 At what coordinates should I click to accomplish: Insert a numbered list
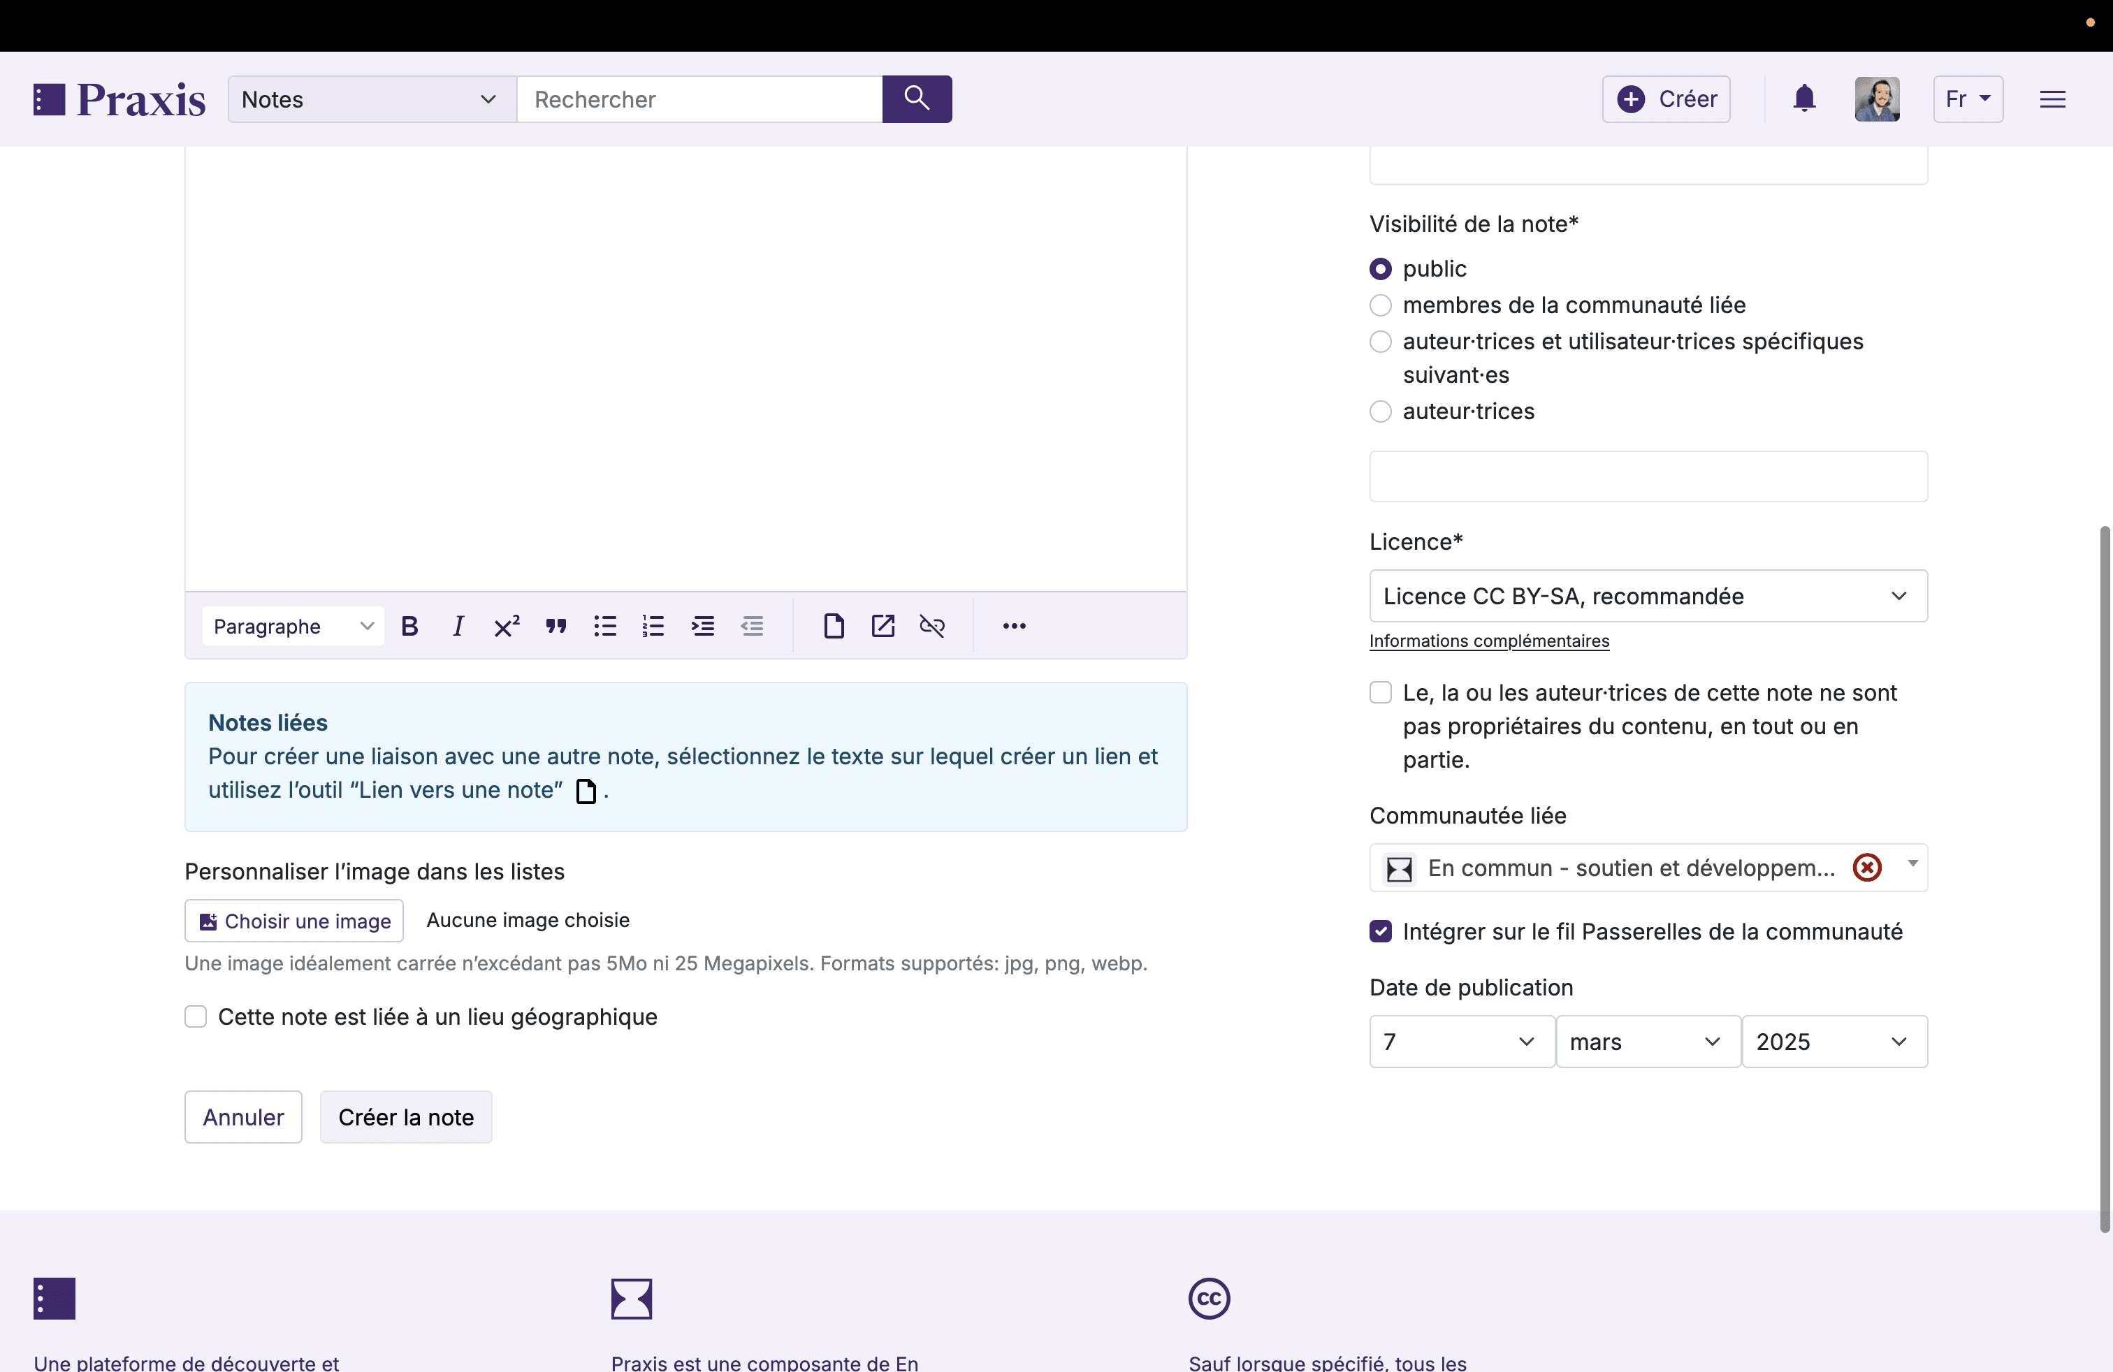pos(653,626)
